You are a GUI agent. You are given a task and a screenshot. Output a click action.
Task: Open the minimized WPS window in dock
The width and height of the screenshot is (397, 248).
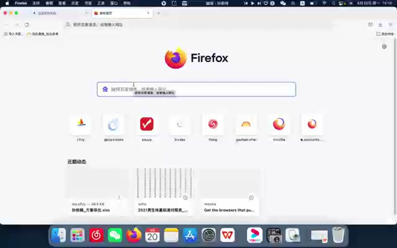tap(319, 236)
